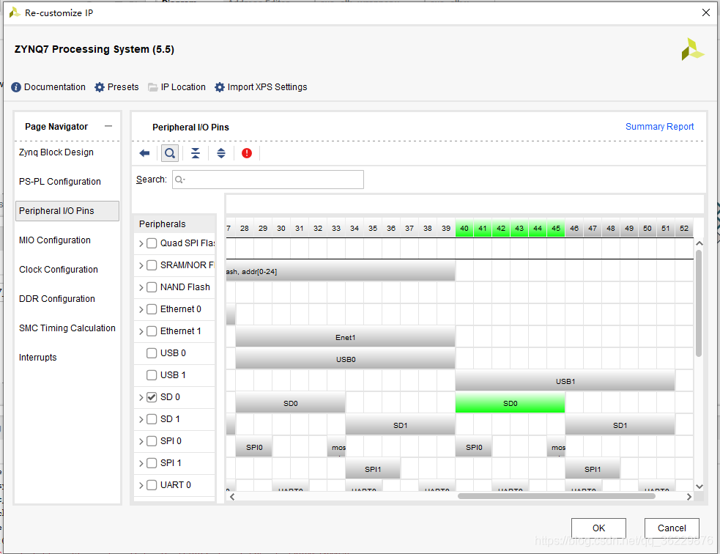The width and height of the screenshot is (720, 554).
Task: Click the scroll down arrow
Action: pos(699,487)
